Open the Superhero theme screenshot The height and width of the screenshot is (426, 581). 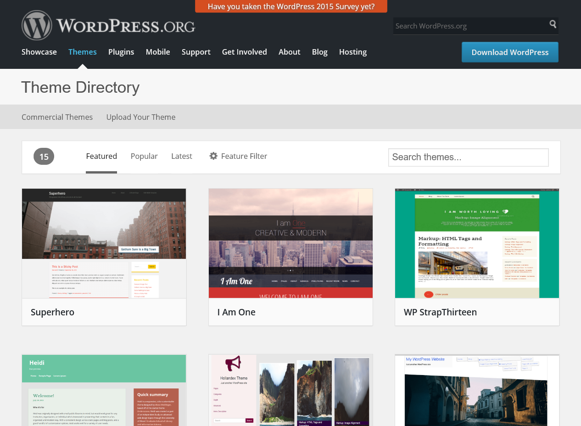104,243
